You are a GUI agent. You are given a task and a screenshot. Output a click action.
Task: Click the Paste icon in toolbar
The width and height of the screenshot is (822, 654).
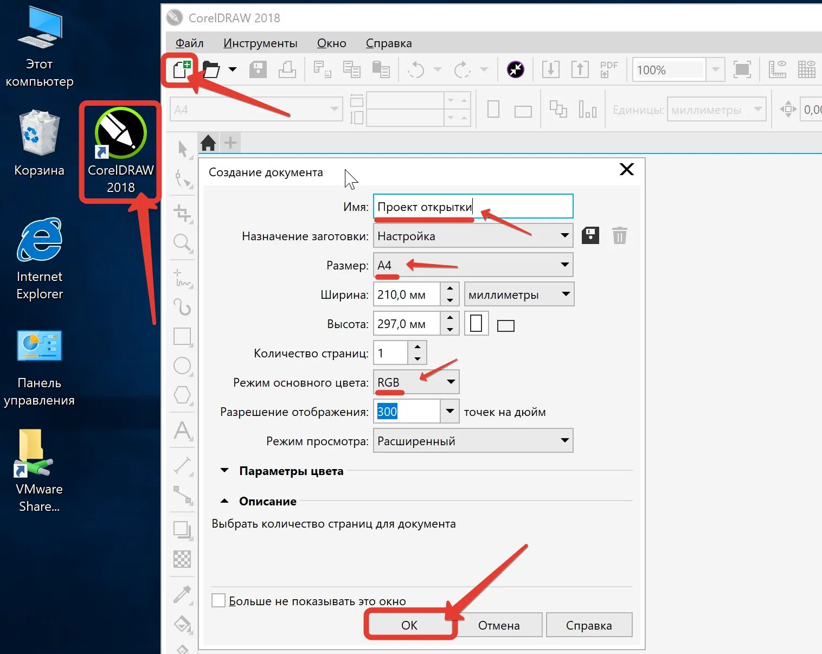[x=381, y=69]
